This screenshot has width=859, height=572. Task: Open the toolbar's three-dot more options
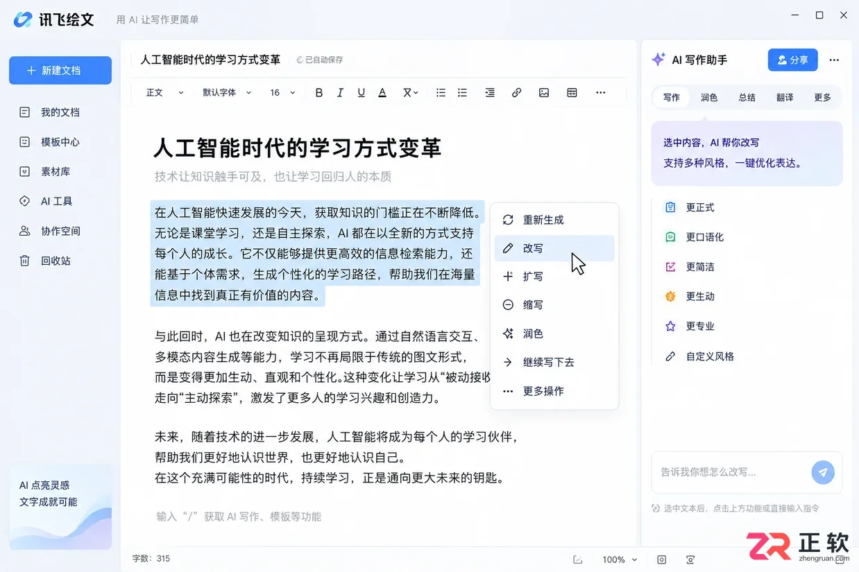tap(601, 93)
